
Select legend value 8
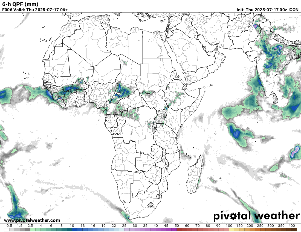[61, 226]
